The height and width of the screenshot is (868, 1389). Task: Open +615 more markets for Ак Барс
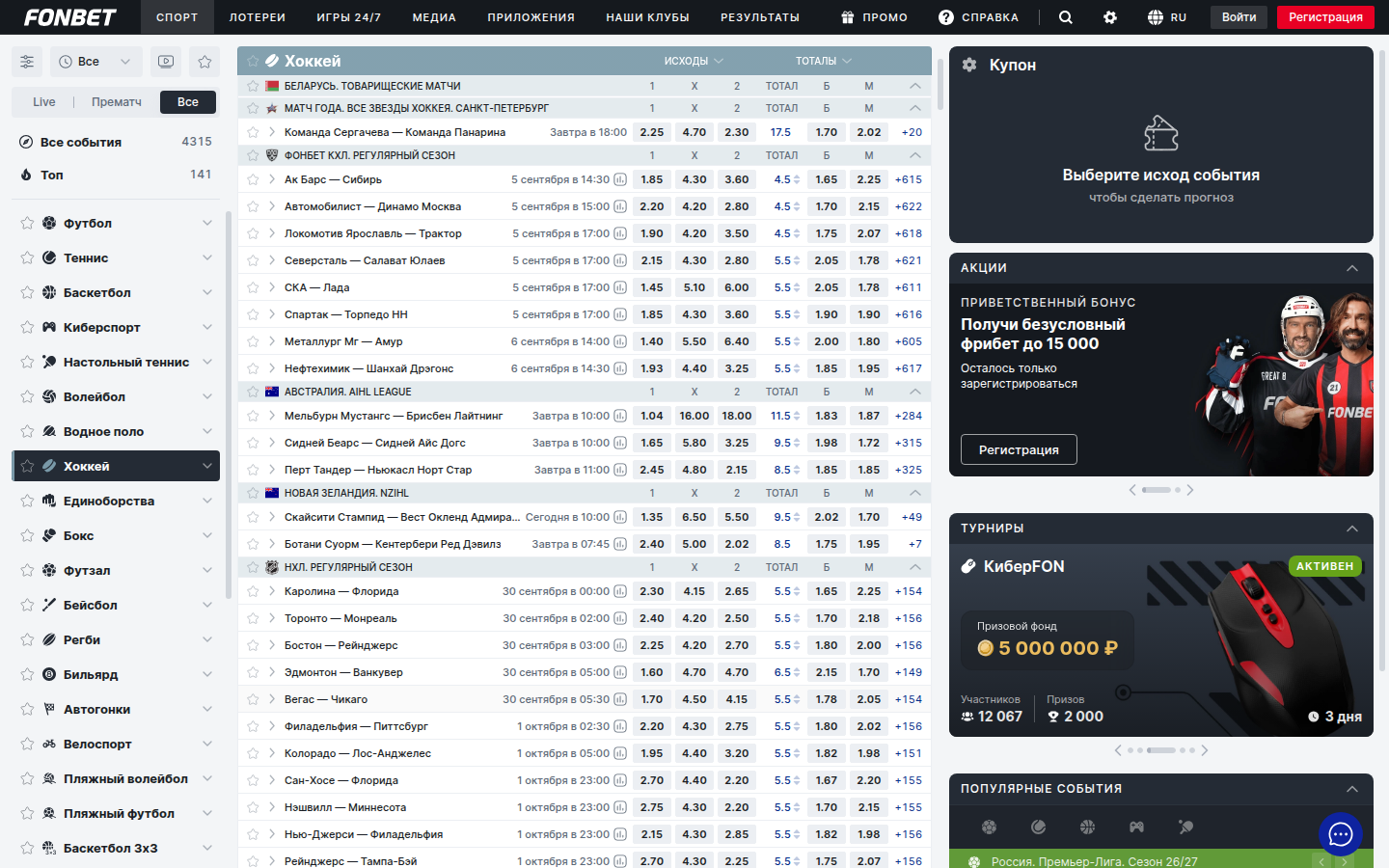(x=909, y=179)
